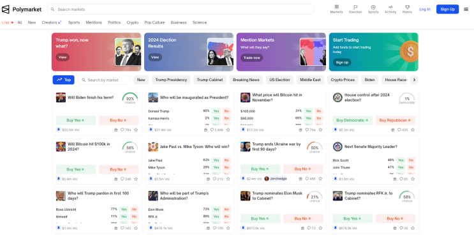Bookmark the Will Biden finish his term market

136,130
